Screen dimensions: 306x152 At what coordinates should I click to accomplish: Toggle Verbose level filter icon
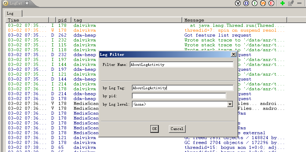point(238,3)
